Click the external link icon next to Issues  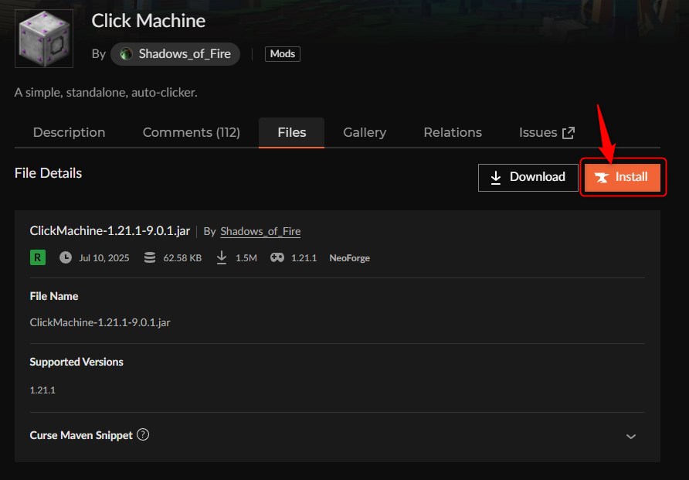568,131
